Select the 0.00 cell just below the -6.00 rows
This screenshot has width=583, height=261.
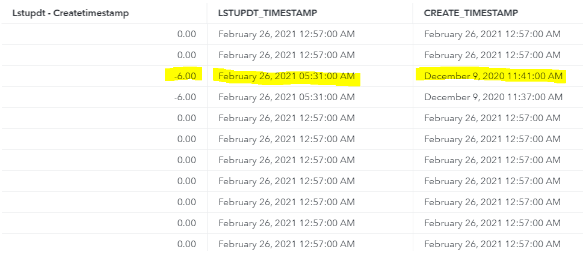[x=187, y=118]
